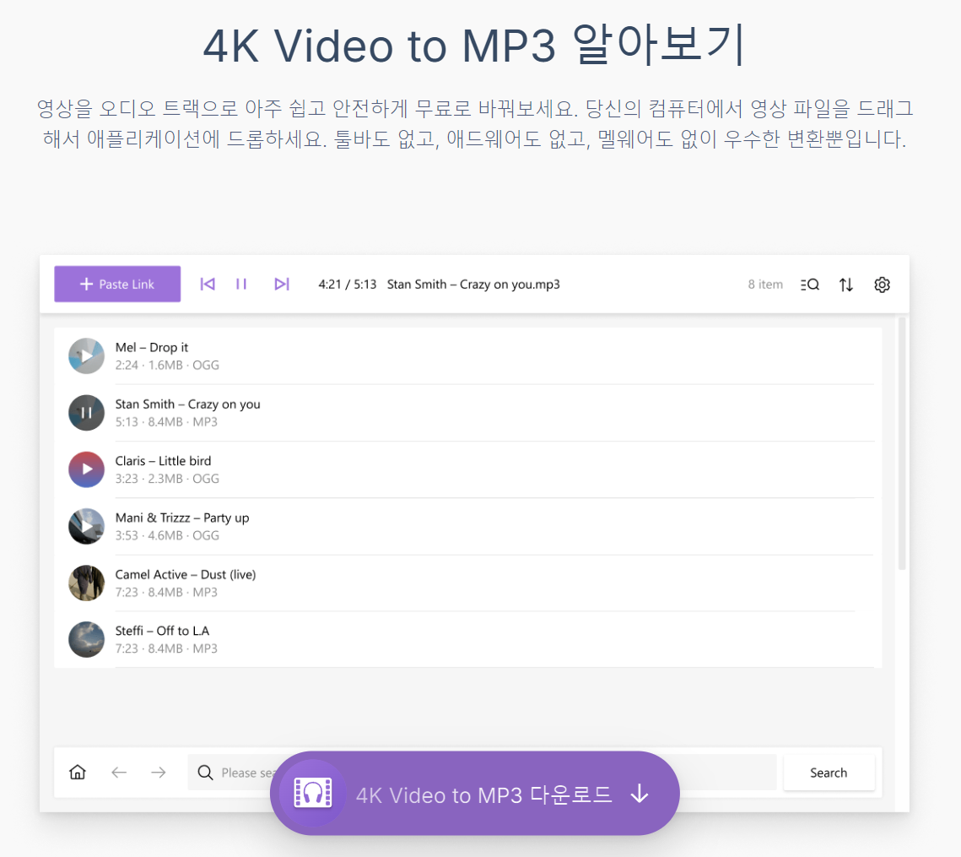Go forward with right arrow
The height and width of the screenshot is (857, 961).
158,773
